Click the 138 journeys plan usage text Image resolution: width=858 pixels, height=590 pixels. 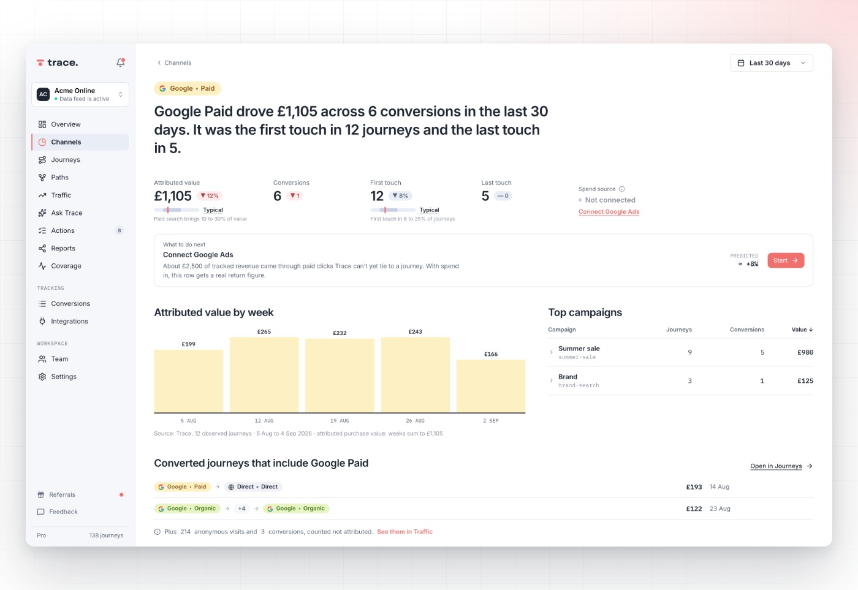click(x=106, y=536)
